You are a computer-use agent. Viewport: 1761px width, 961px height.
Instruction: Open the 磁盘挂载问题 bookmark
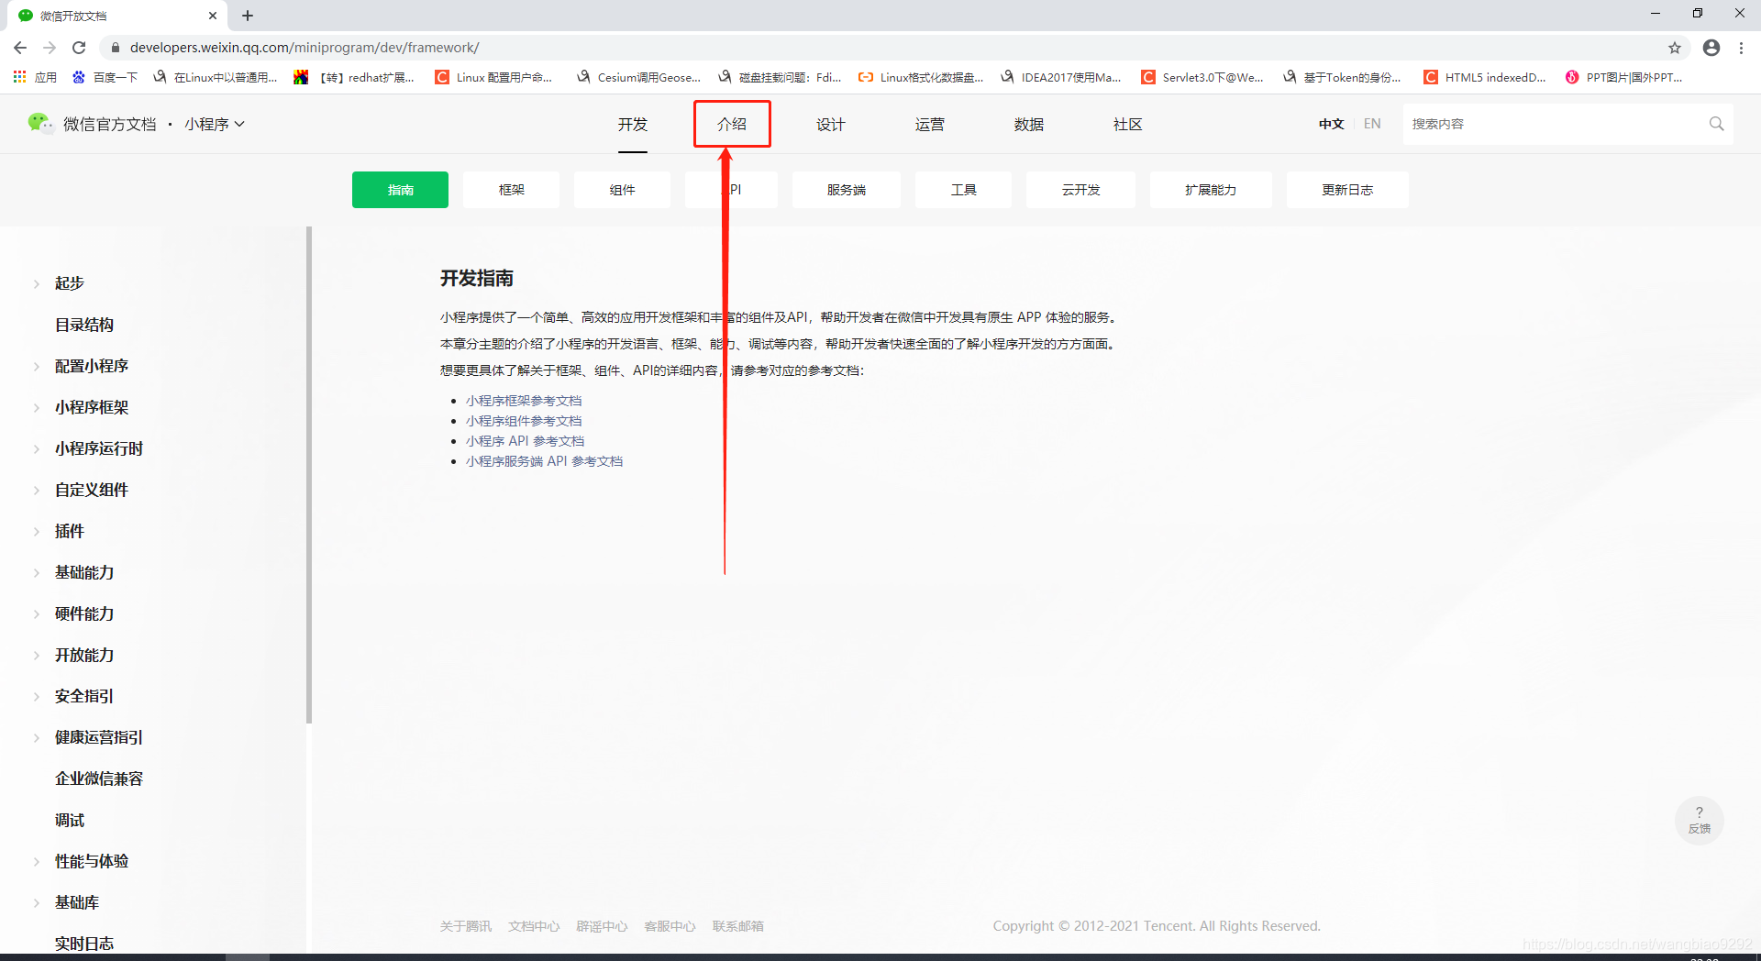780,77
